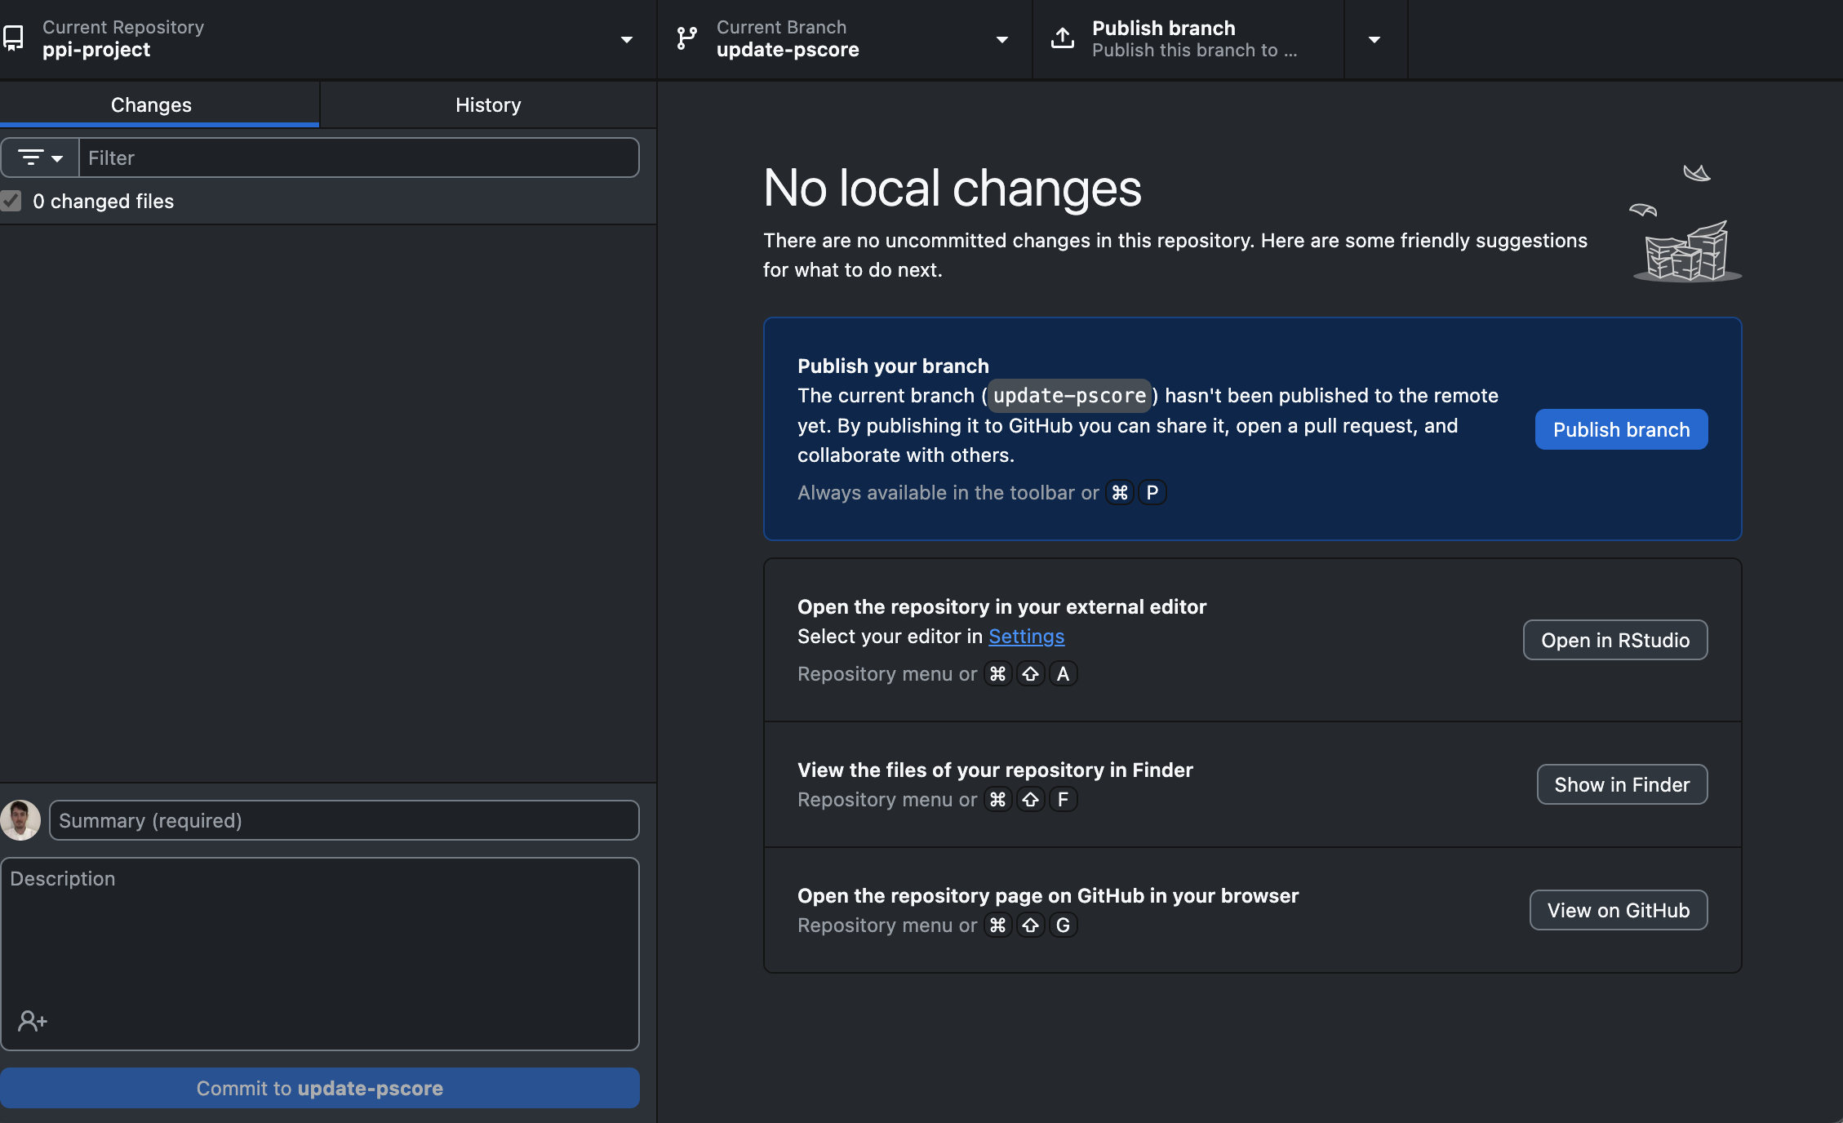Click View on GitHub button
The width and height of the screenshot is (1843, 1123).
pos(1618,911)
